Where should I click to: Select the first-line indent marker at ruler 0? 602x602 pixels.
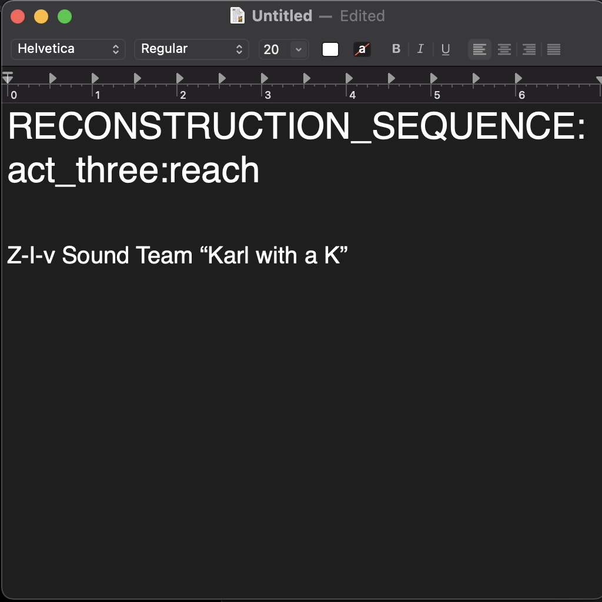click(8, 73)
